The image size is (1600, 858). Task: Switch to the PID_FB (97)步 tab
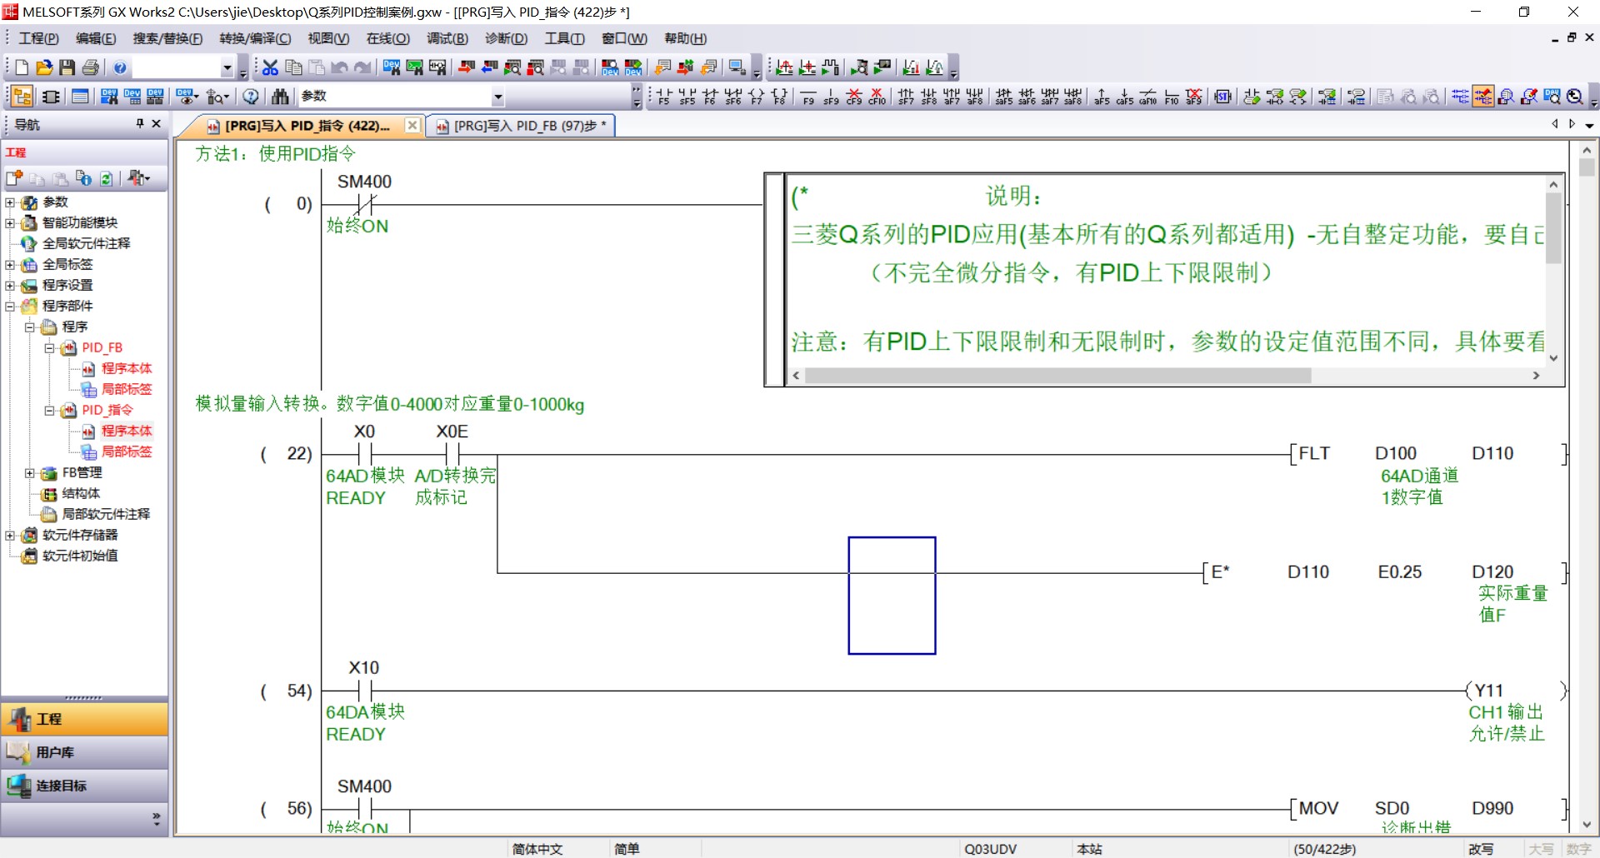tap(524, 126)
